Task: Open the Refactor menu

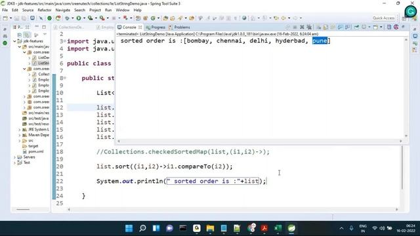Action: point(45,10)
